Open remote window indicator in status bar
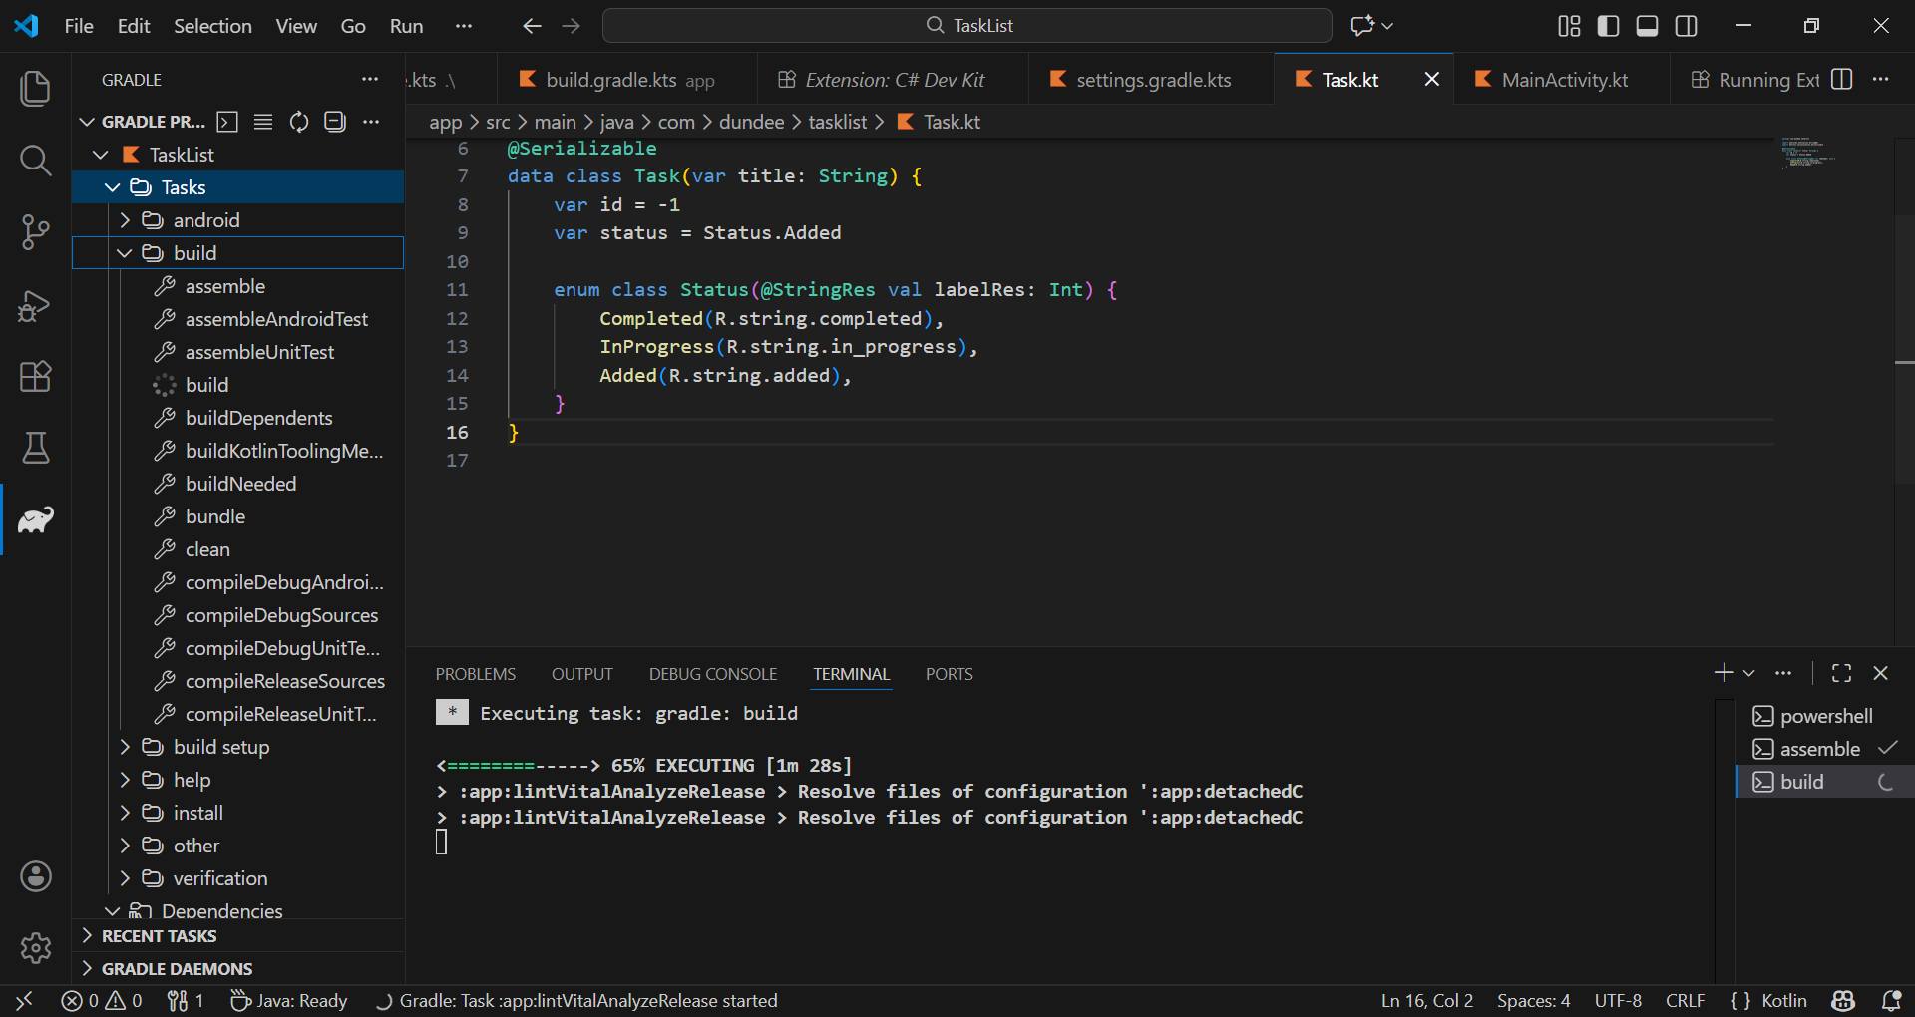1915x1017 pixels. click(25, 1000)
